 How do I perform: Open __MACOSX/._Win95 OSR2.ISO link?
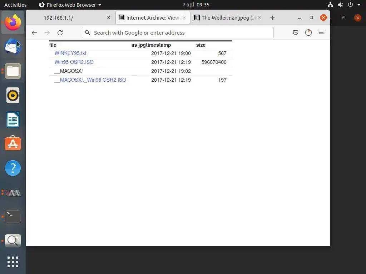click(90, 80)
